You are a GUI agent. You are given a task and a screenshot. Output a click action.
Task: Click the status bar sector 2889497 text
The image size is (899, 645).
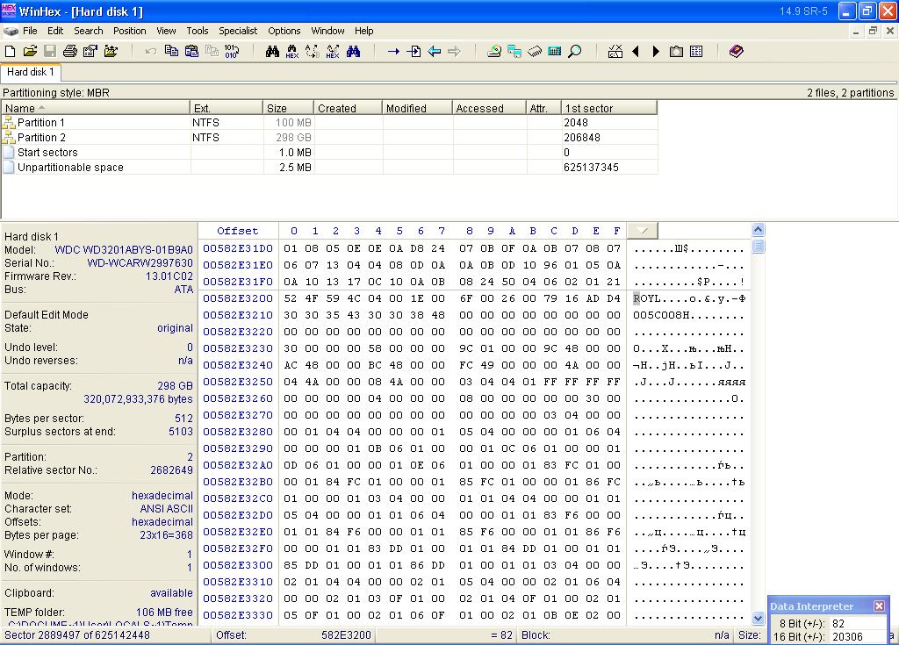tap(77, 635)
